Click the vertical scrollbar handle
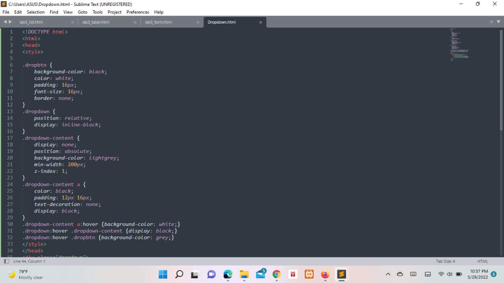 (x=501, y=80)
